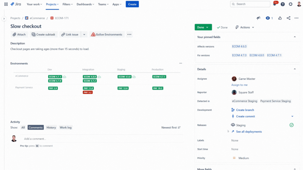Switch to the History activity tab
This screenshot has width=303, height=170.
tap(51, 127)
